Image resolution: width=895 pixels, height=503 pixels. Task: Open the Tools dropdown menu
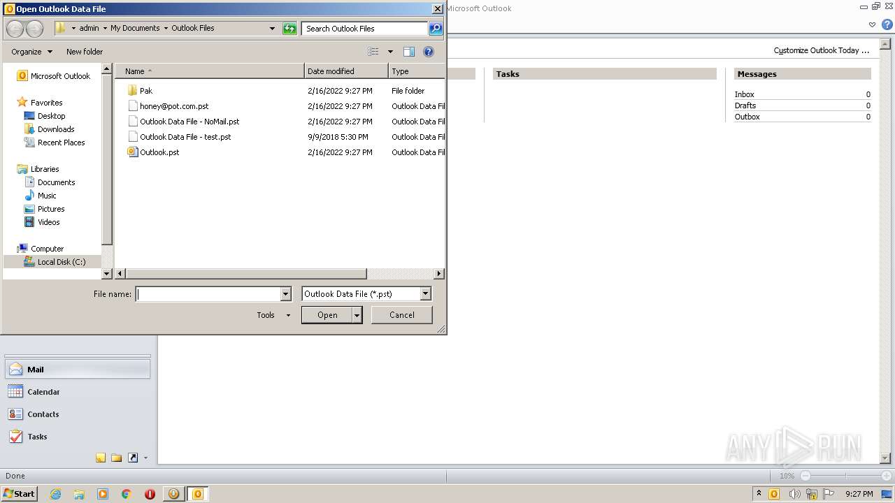(273, 315)
